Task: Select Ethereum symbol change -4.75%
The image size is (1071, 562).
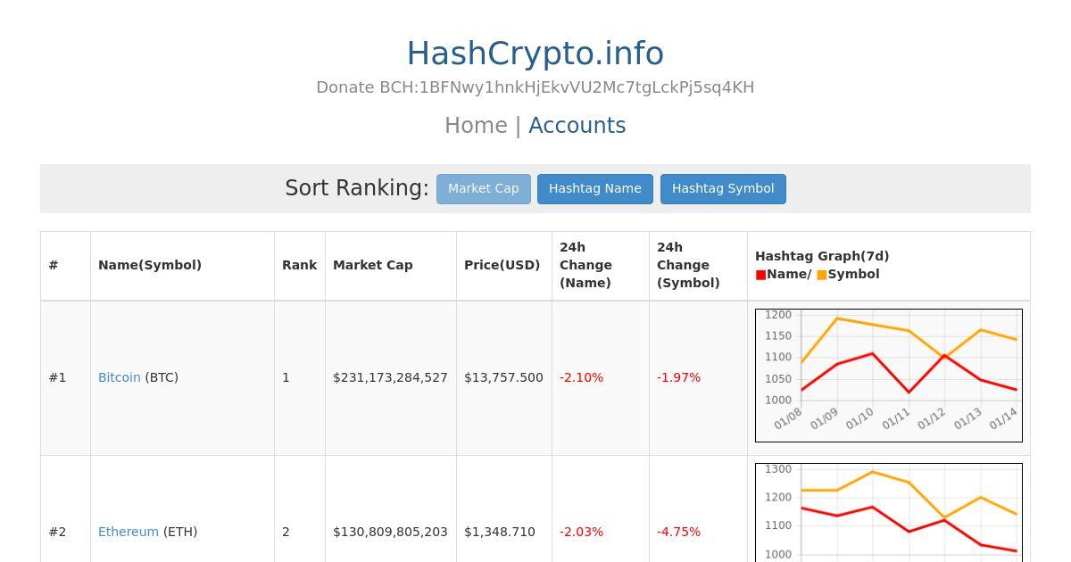Action: (678, 533)
